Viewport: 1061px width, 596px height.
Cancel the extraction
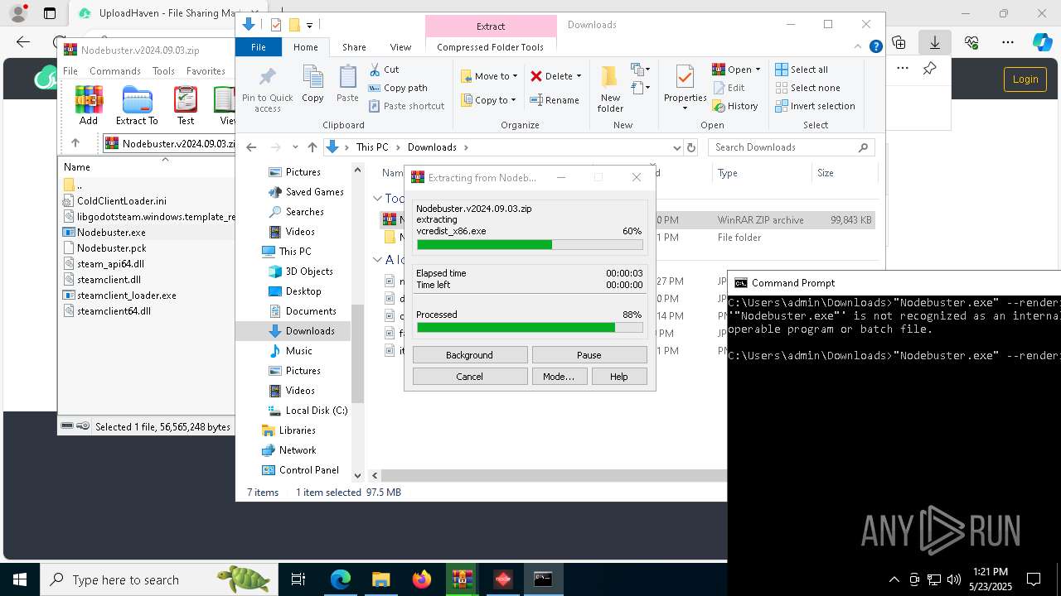[x=470, y=377]
